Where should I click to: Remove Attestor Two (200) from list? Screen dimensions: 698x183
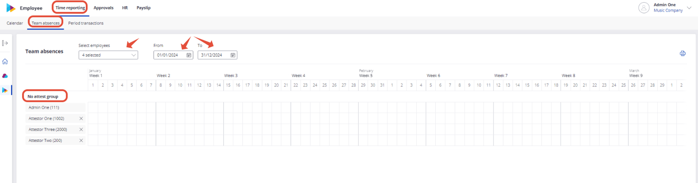pos(81,140)
